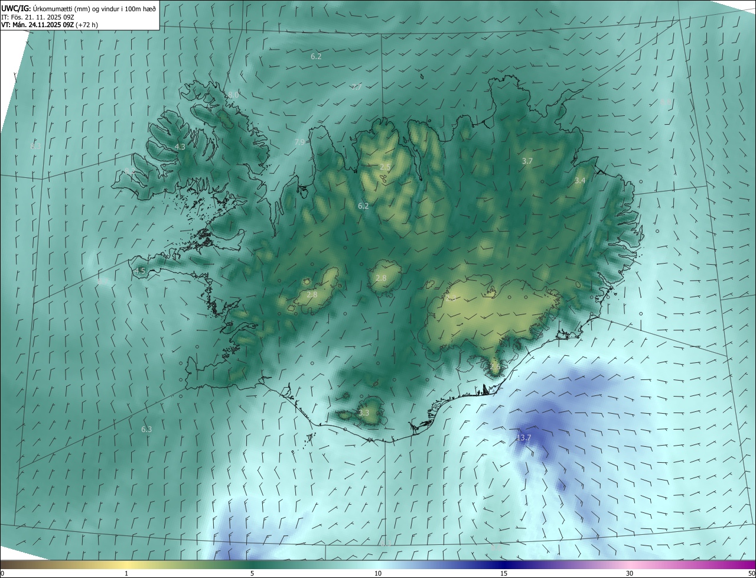This screenshot has height=578, width=756.
Task: Click the colorbar tick label 0
Action: click(x=2, y=573)
